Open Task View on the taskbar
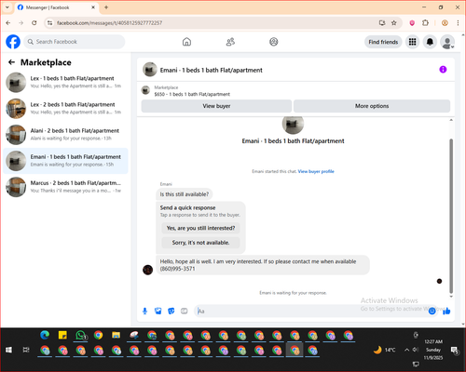This screenshot has width=466, height=372. coord(26,350)
